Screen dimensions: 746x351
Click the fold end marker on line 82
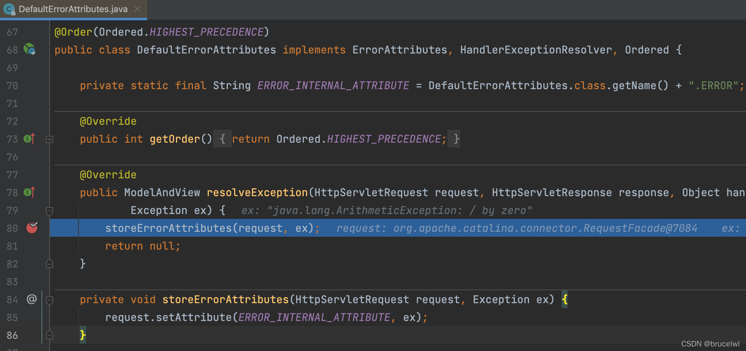tap(50, 264)
